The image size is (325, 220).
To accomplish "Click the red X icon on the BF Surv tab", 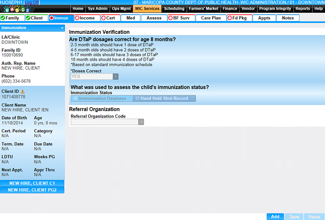I will coord(170,18).
